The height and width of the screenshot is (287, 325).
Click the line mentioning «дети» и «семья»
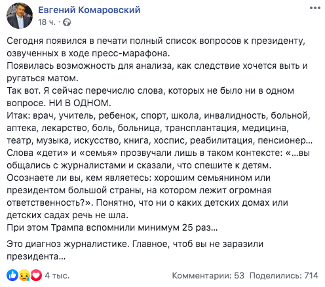tap(158, 153)
